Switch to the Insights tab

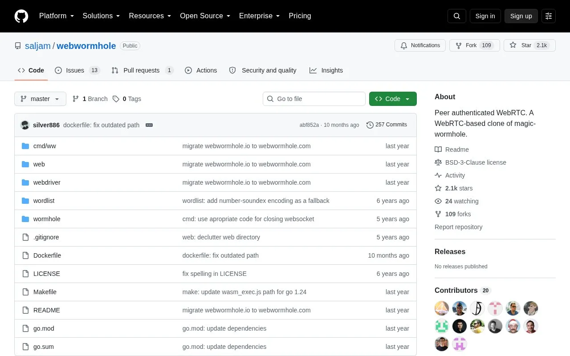click(326, 70)
